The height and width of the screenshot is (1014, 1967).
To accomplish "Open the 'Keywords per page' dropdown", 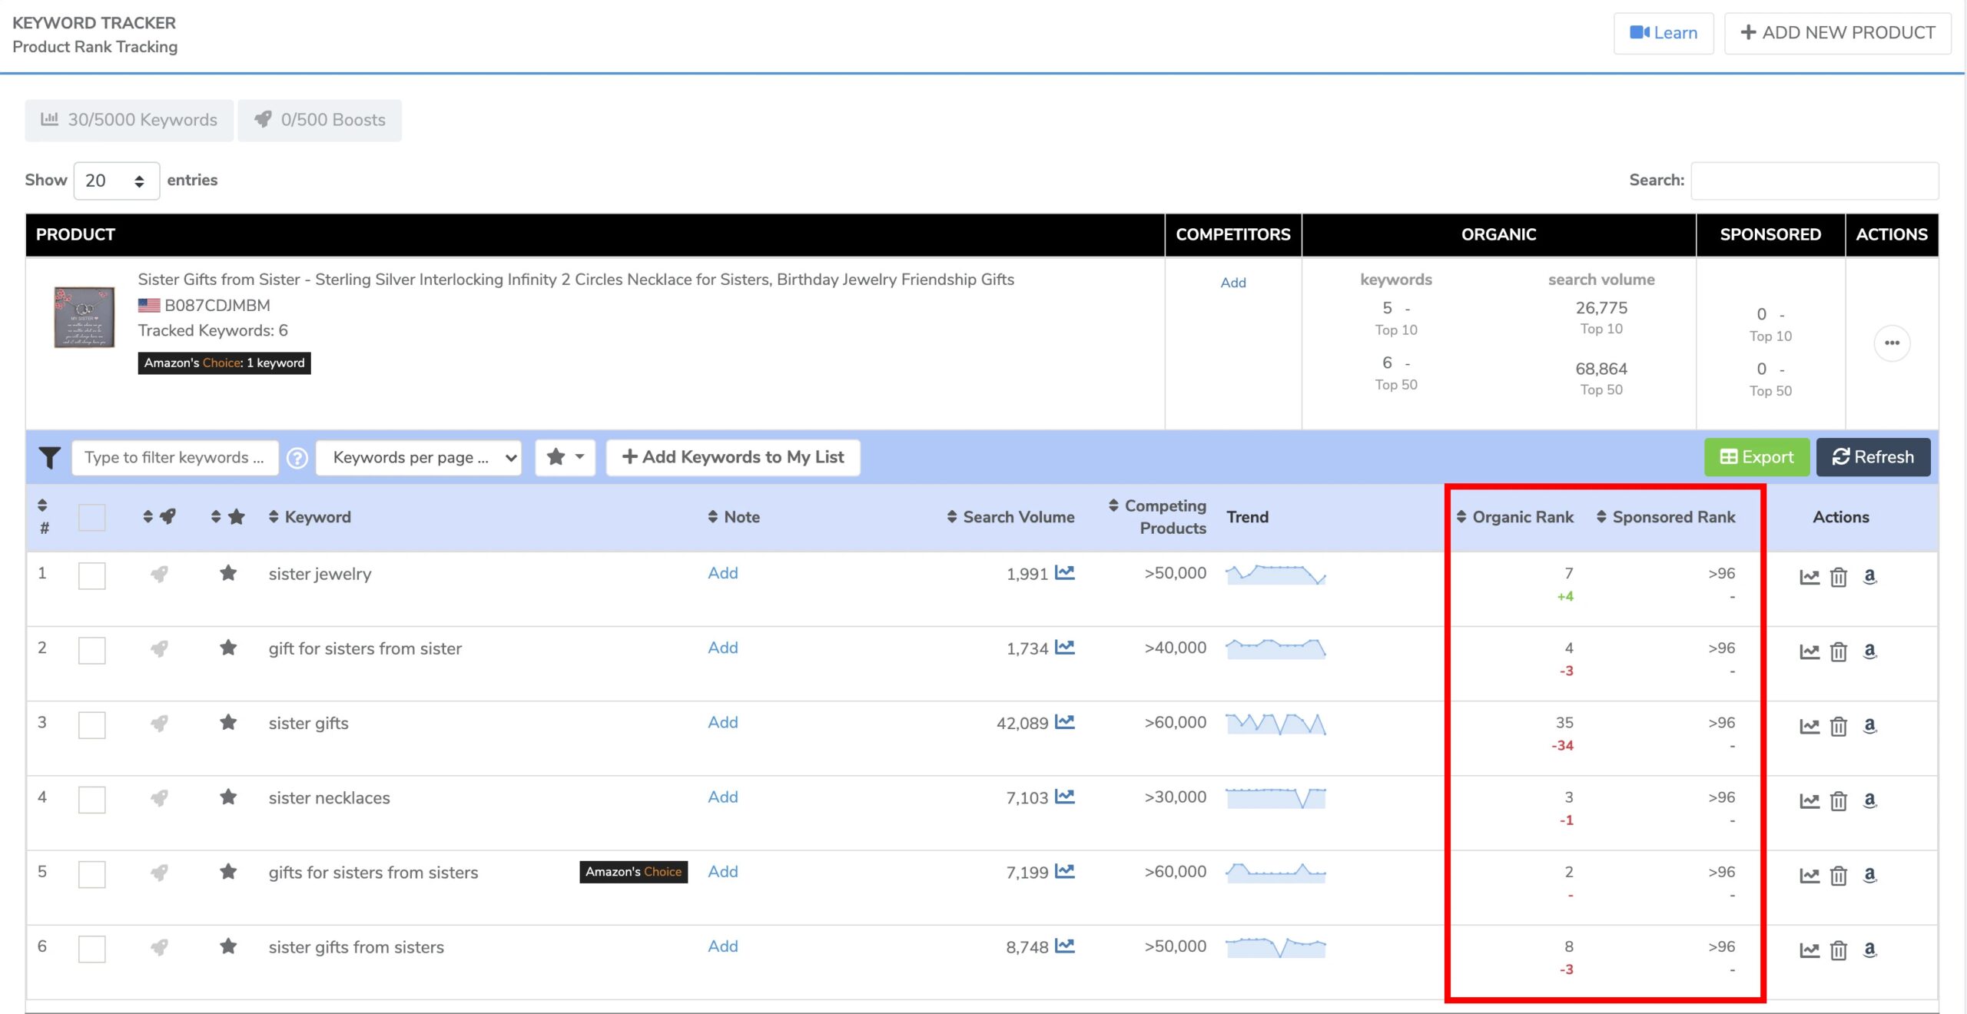I will 419,458.
